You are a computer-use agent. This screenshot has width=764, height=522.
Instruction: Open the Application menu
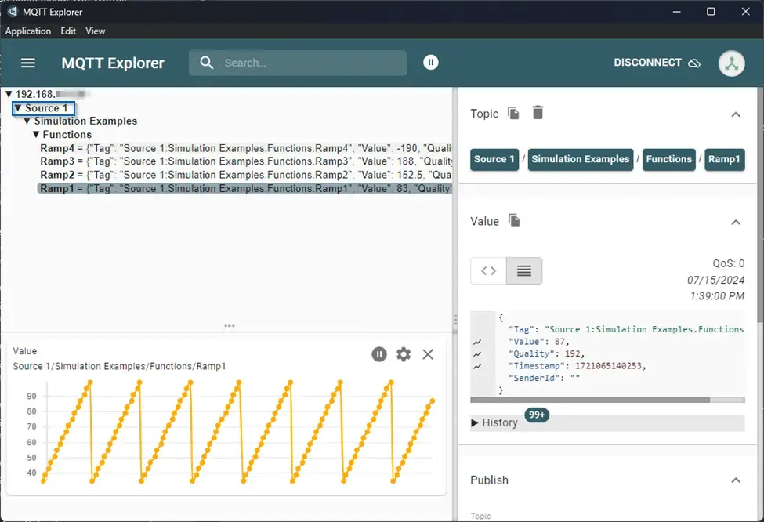coord(28,31)
